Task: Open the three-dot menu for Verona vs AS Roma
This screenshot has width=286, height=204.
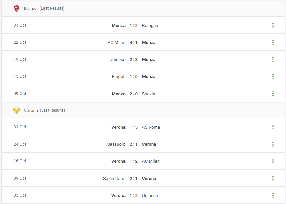Action: tap(273, 127)
